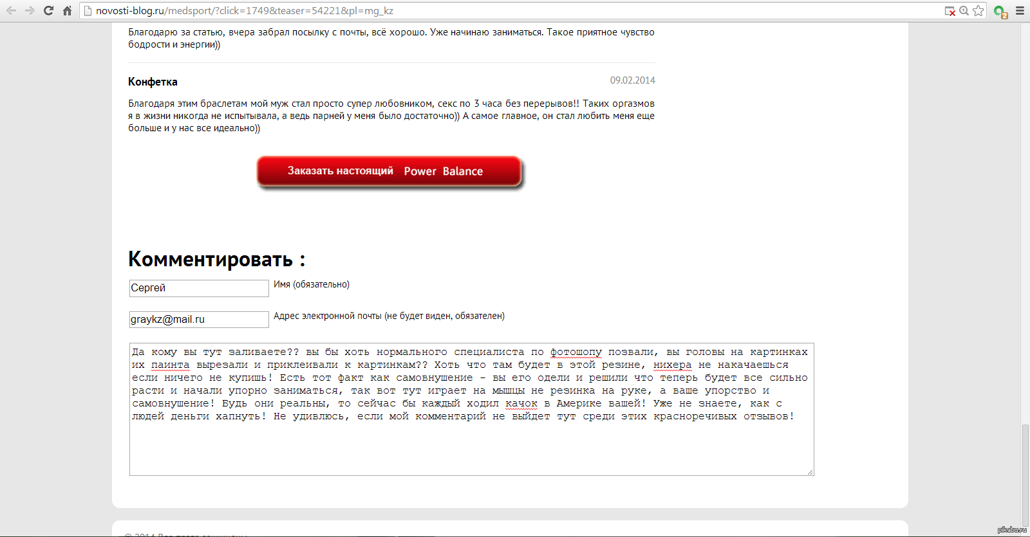Open the Chrome menu
The image size is (1030, 537).
point(1020,11)
